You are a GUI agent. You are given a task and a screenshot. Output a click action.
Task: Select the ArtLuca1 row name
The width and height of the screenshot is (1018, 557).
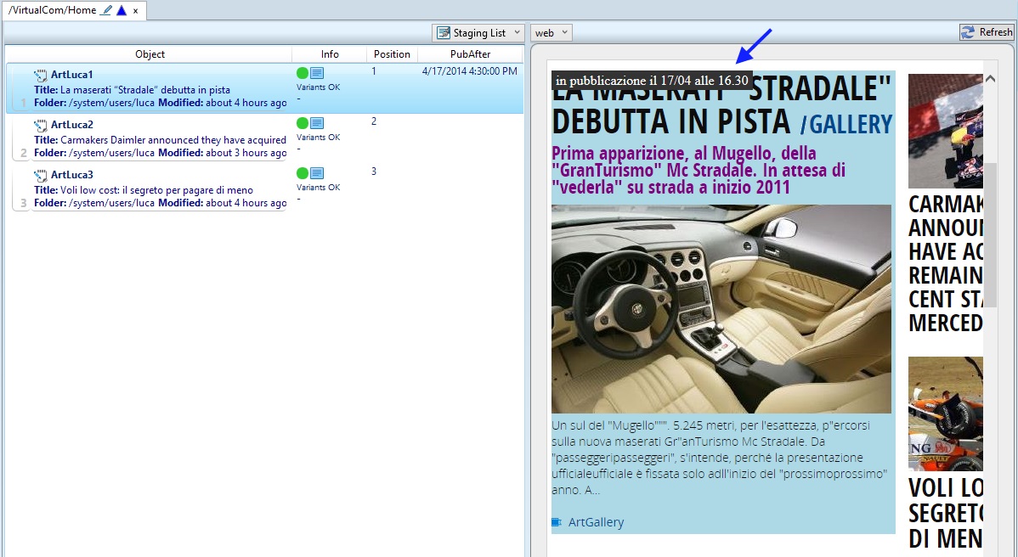(72, 75)
